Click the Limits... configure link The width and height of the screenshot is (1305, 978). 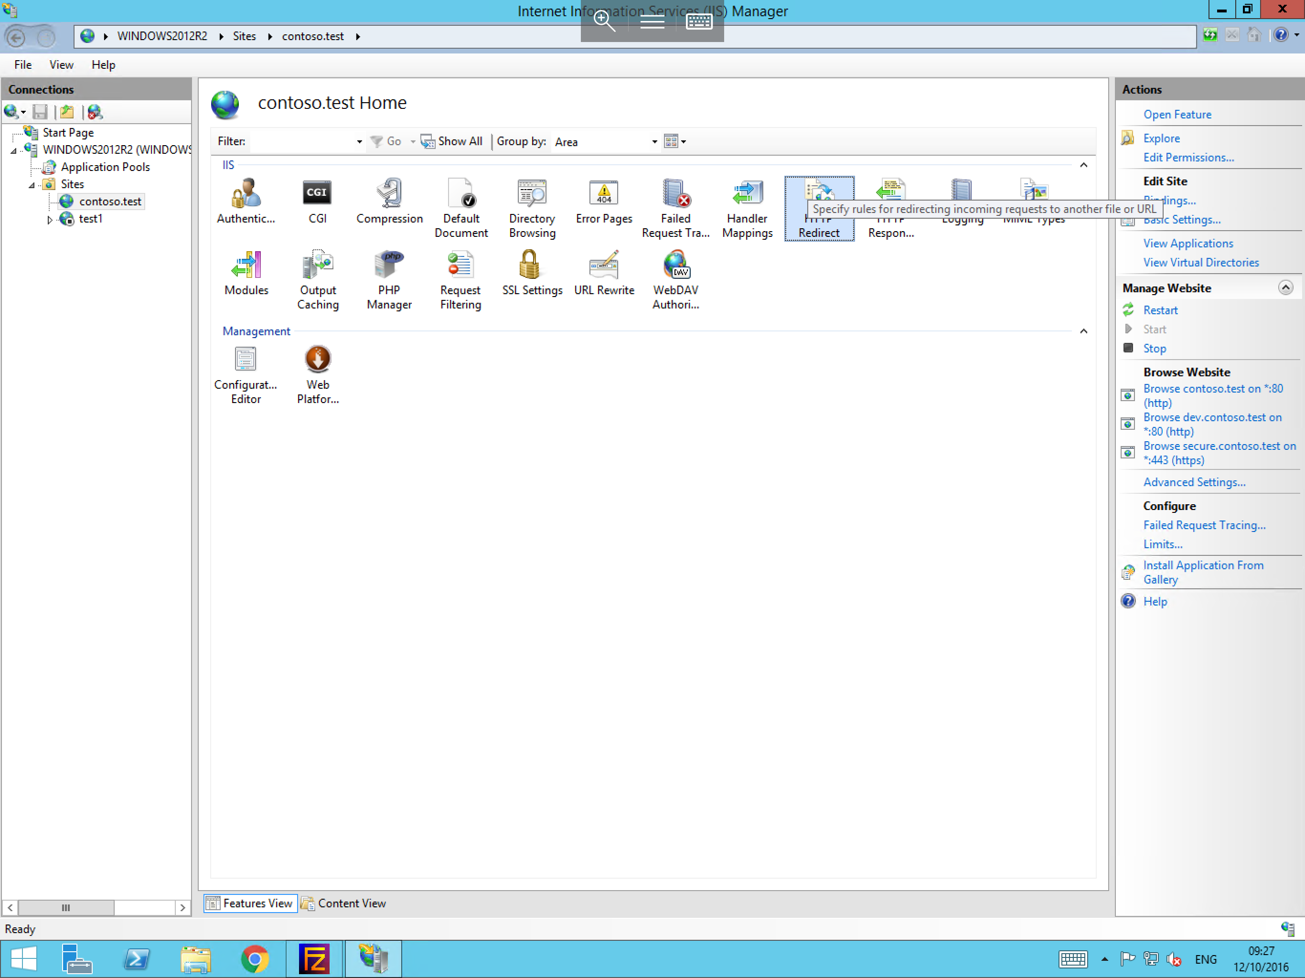tap(1162, 544)
